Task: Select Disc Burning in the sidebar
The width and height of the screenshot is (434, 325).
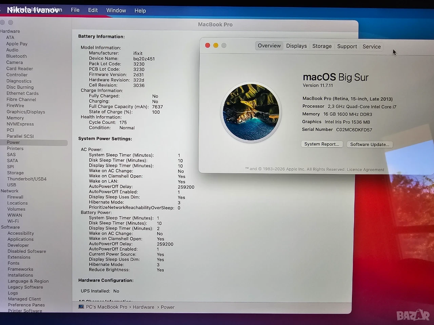Action: click(x=20, y=87)
